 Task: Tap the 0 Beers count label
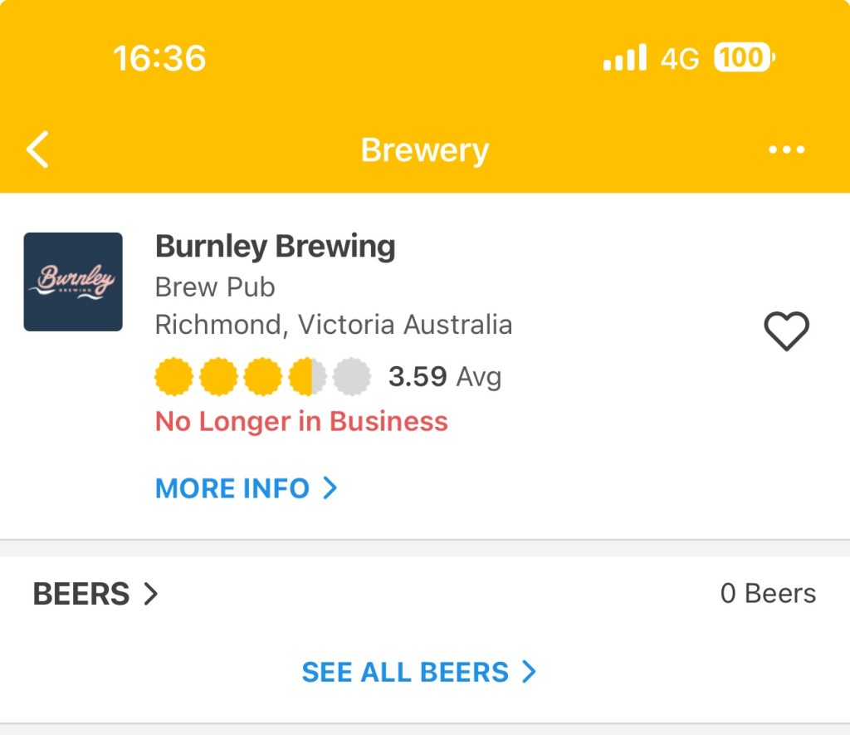pyautogui.click(x=768, y=594)
